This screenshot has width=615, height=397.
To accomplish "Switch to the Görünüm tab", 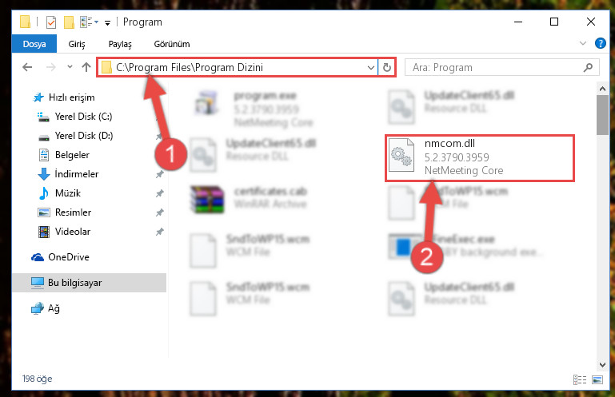I will click(x=172, y=44).
